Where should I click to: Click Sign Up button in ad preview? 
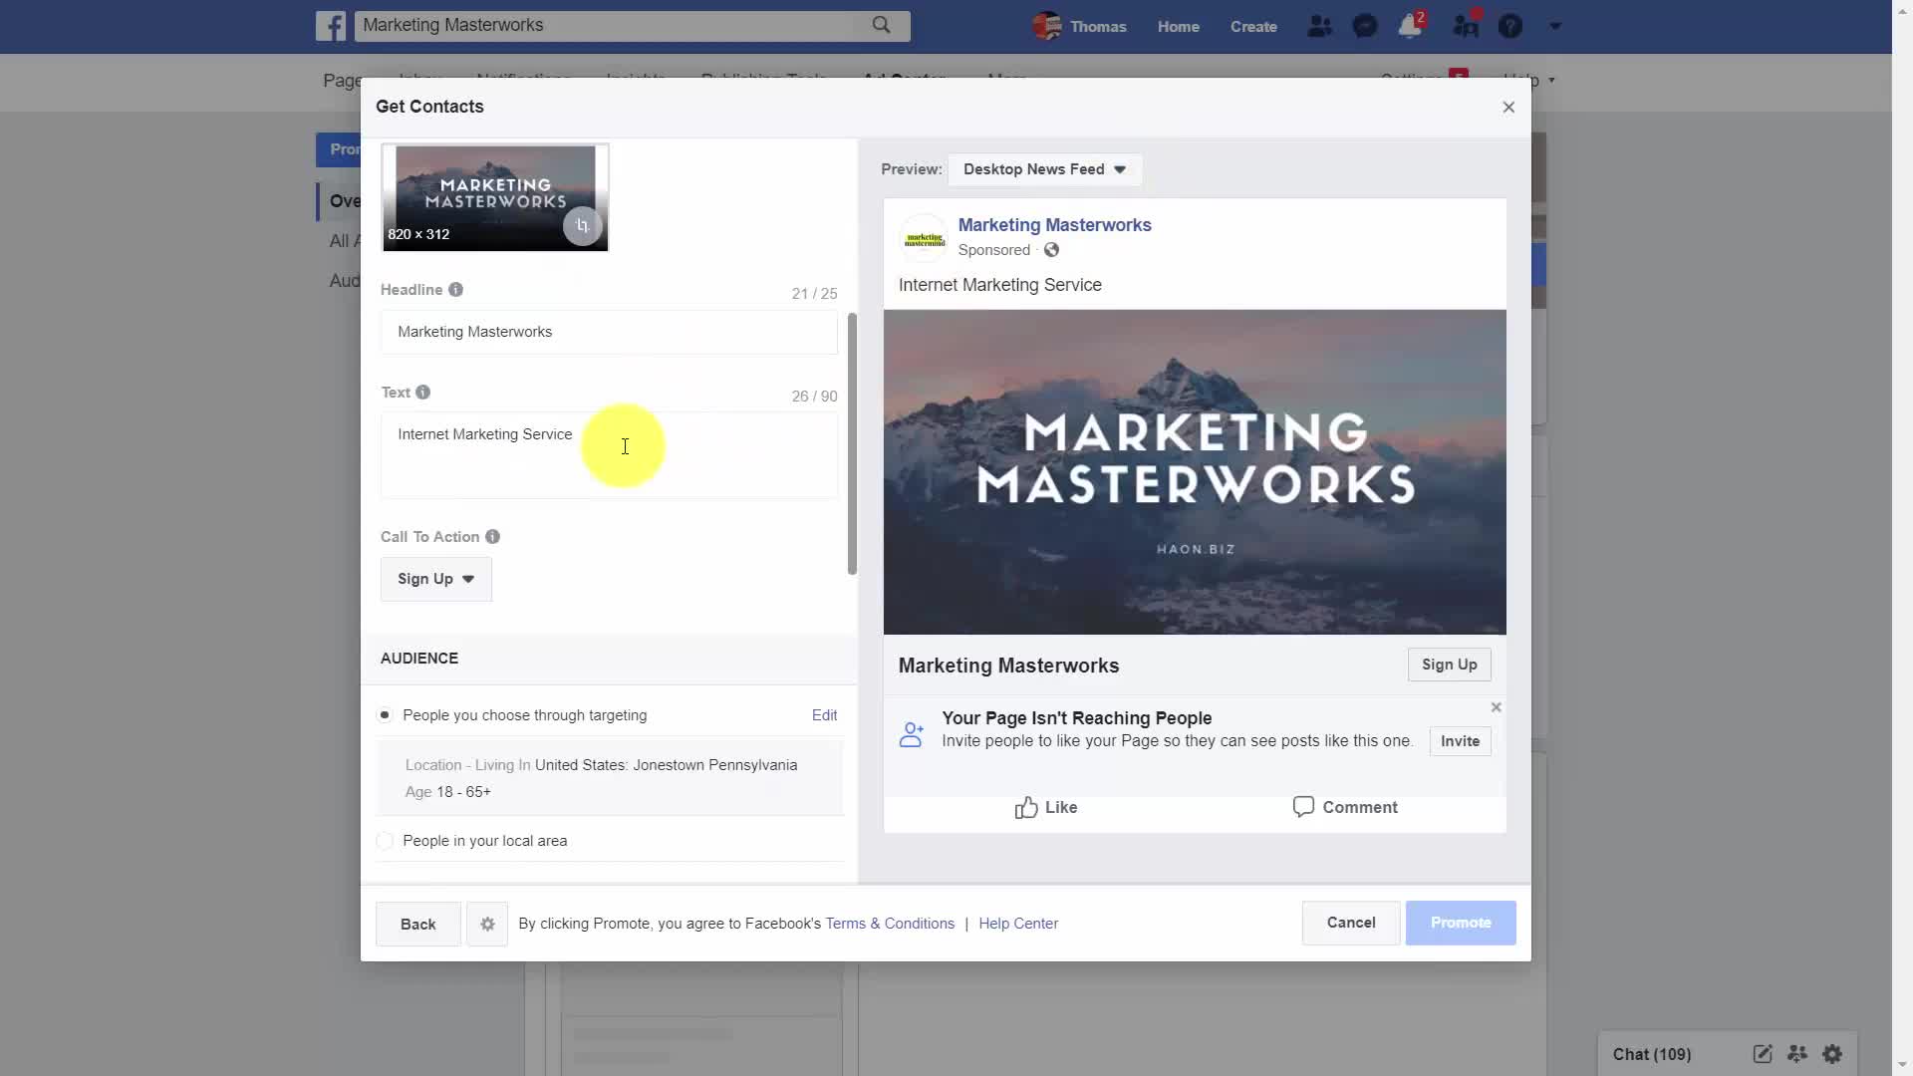click(x=1449, y=665)
